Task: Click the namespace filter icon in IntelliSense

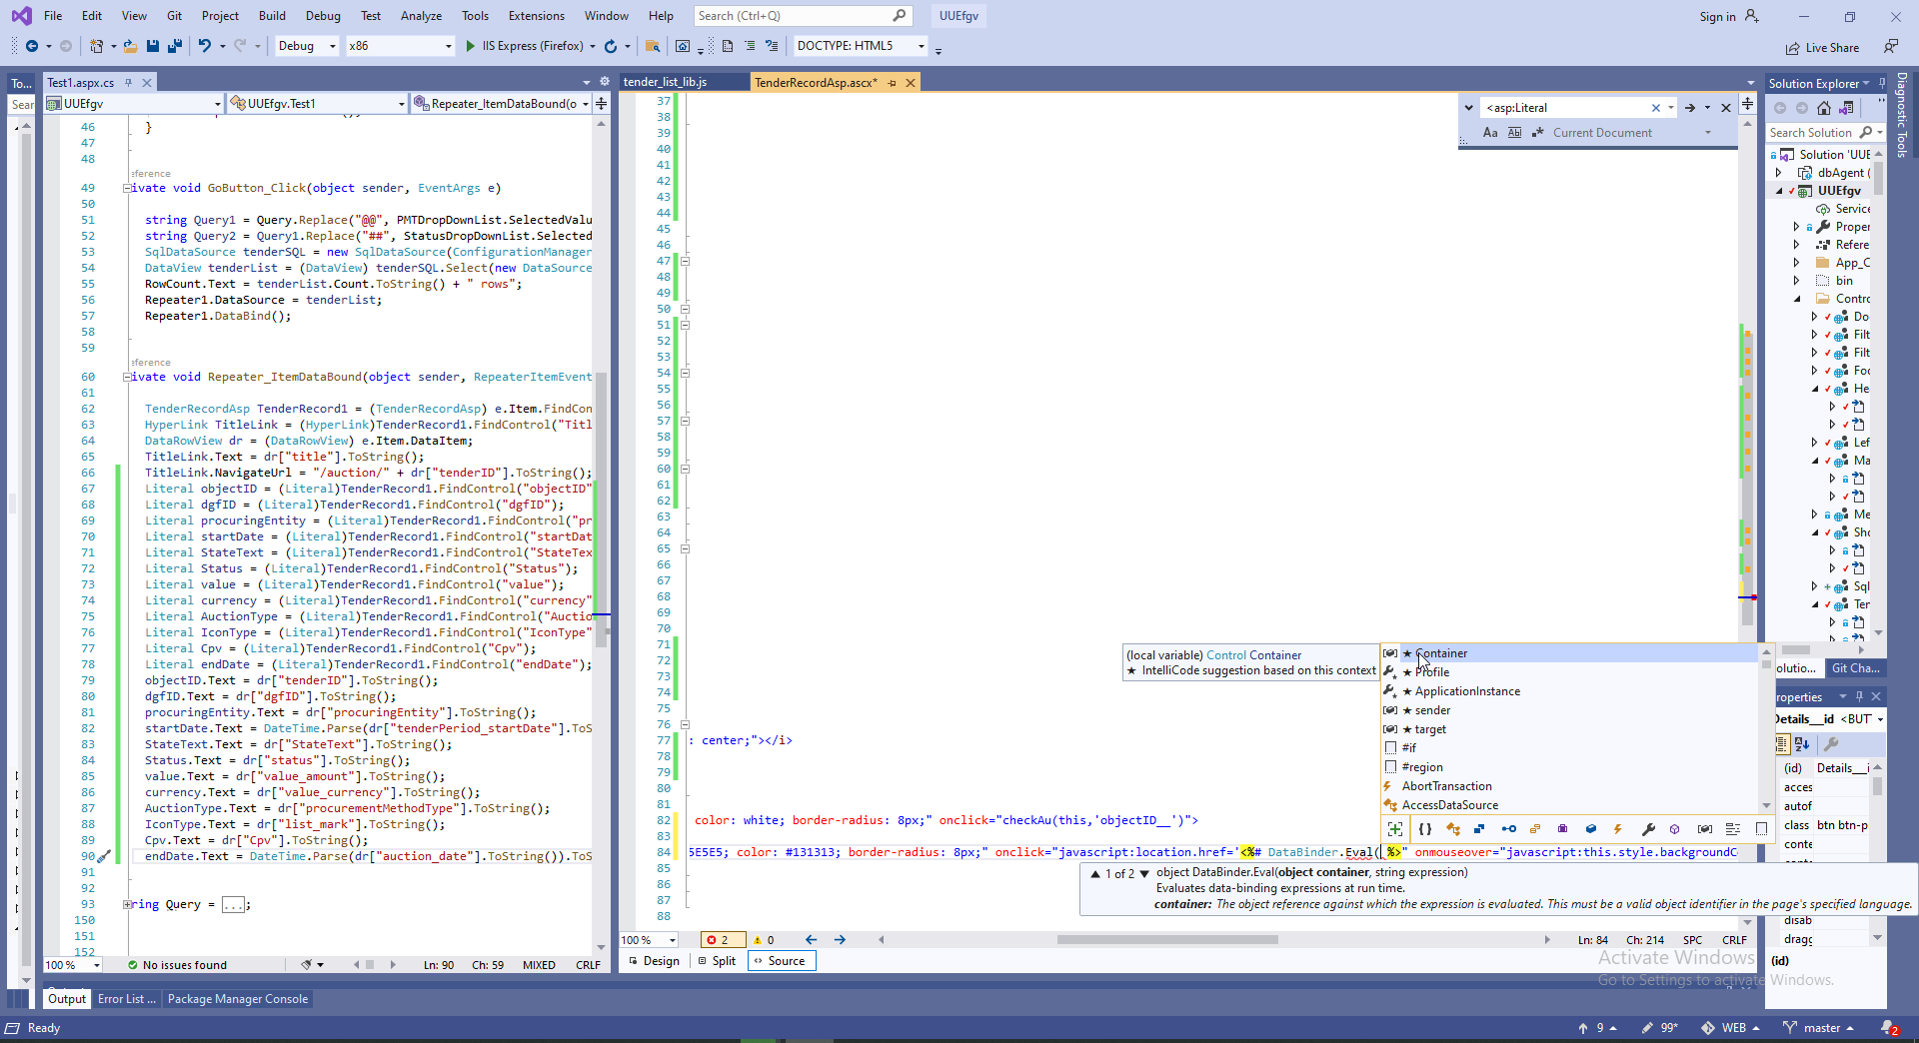Action: 1425,829
